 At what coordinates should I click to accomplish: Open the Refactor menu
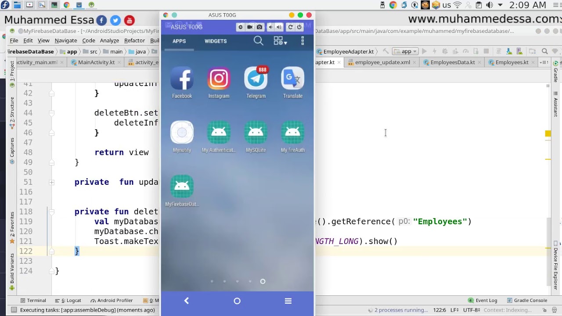134,40
